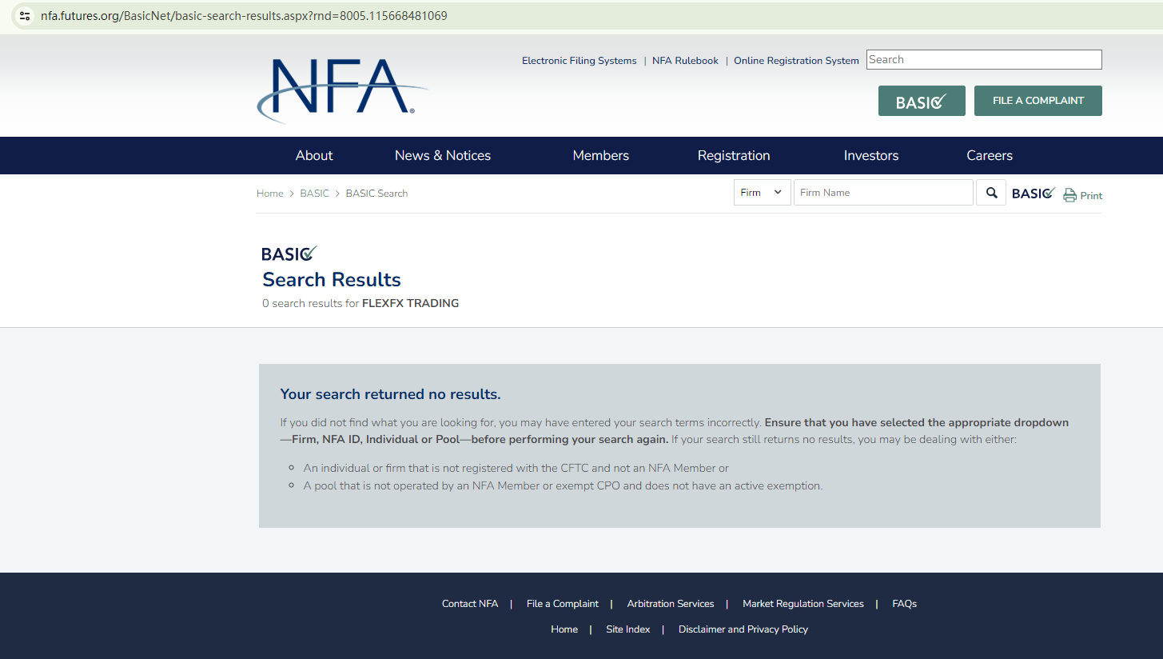Focus the Firm Name input field
Screen dimensions: 1163x659
coord(883,193)
